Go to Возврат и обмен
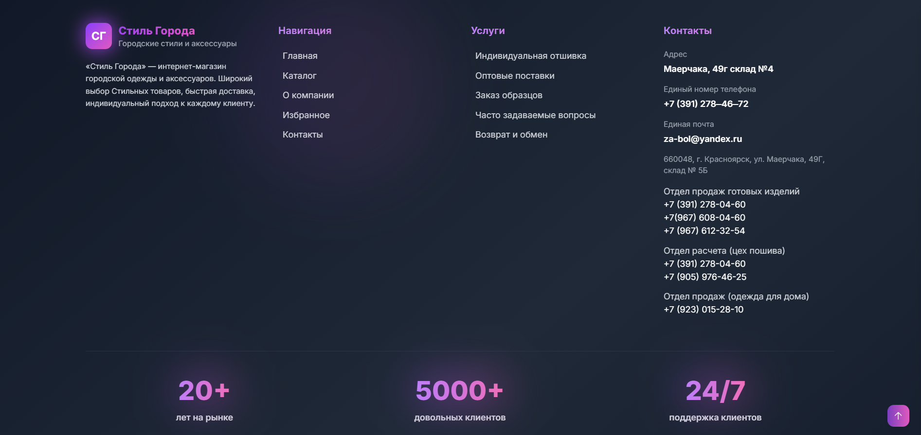Viewport: 921px width, 435px height. tap(511, 135)
